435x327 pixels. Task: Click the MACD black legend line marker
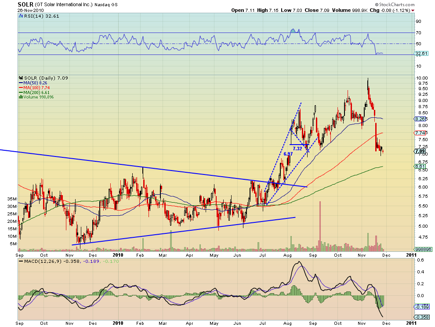tap(21, 261)
